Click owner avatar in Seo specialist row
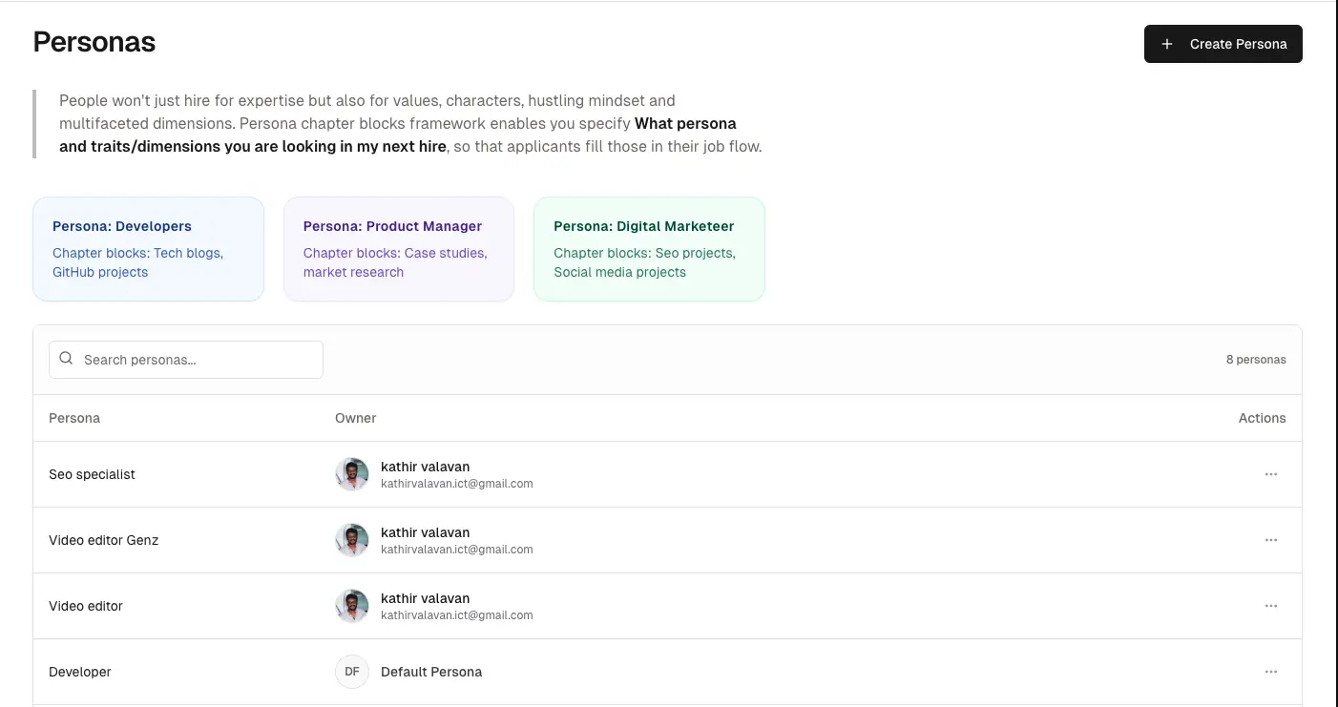 (x=352, y=474)
